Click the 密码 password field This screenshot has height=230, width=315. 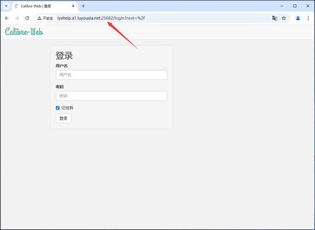(111, 96)
